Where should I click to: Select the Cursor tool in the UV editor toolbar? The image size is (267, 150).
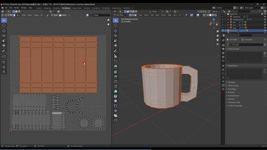(x=4, y=25)
